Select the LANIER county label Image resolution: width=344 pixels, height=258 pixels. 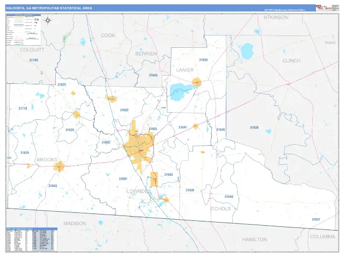(x=185, y=70)
